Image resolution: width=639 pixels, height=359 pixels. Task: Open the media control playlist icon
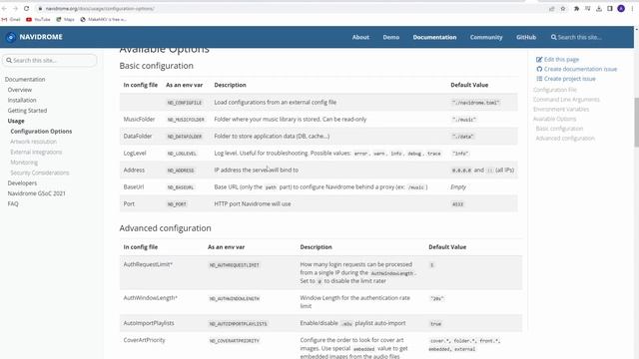(x=588, y=9)
